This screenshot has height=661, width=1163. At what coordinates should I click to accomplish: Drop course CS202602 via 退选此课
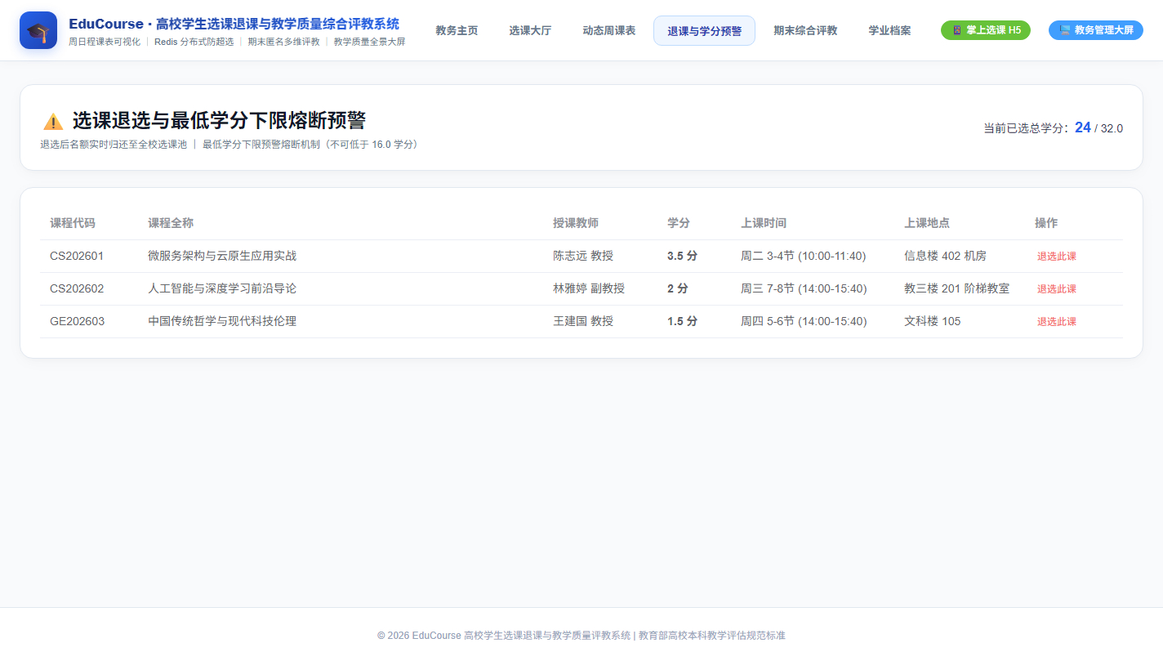(x=1057, y=288)
